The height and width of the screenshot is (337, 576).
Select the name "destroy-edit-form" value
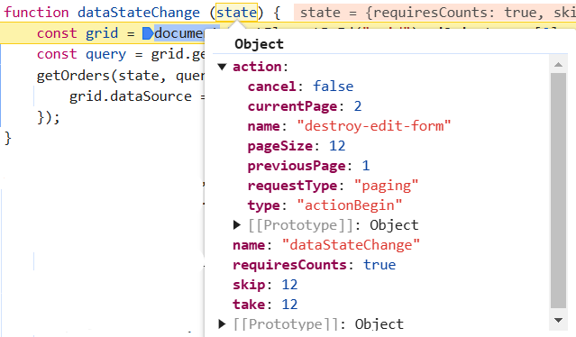374,126
